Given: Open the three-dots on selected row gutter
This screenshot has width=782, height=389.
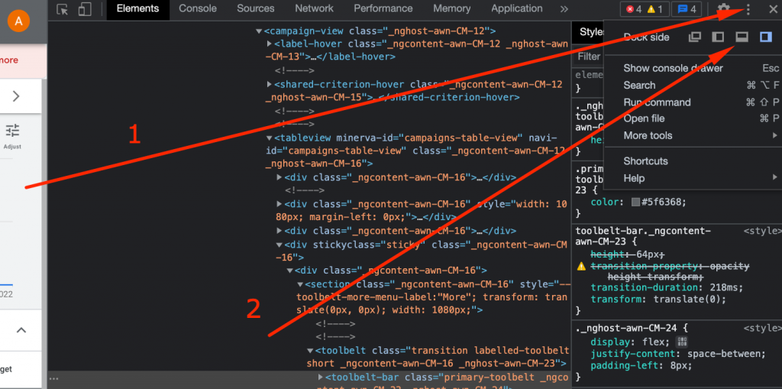Looking at the screenshot, I should point(54,378).
